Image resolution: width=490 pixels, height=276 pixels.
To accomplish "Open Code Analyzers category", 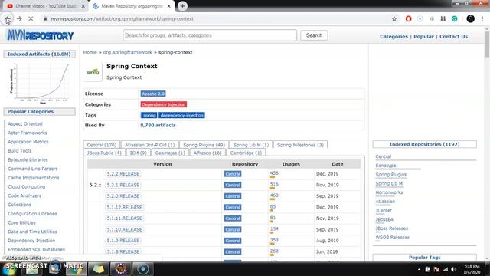I will (24, 195).
